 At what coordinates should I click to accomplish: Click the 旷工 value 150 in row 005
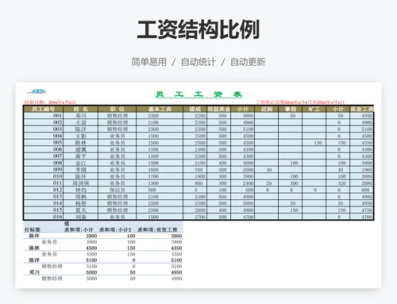[x=314, y=143]
